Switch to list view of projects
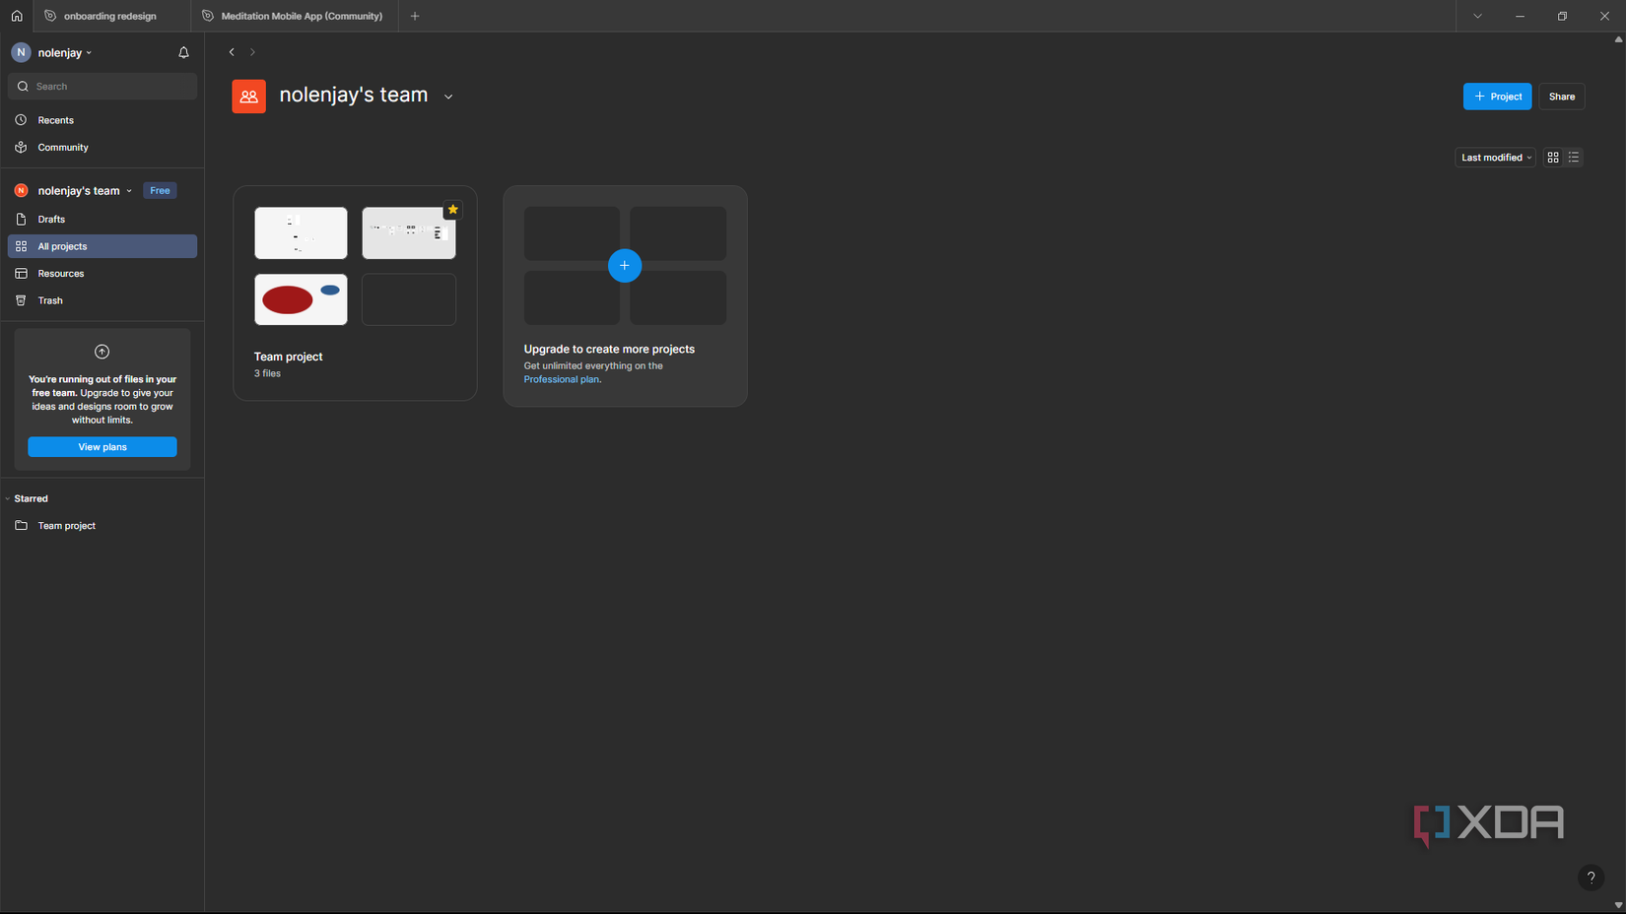Screen dimensions: 1626x914 (x=1575, y=157)
